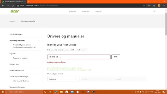Screen dimensions: 167x94
Task: Open the Windows Start menu
Action: point(3,92)
